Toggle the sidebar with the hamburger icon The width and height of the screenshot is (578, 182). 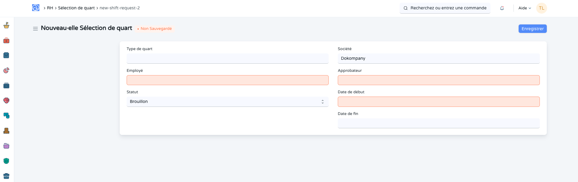[x=35, y=29]
